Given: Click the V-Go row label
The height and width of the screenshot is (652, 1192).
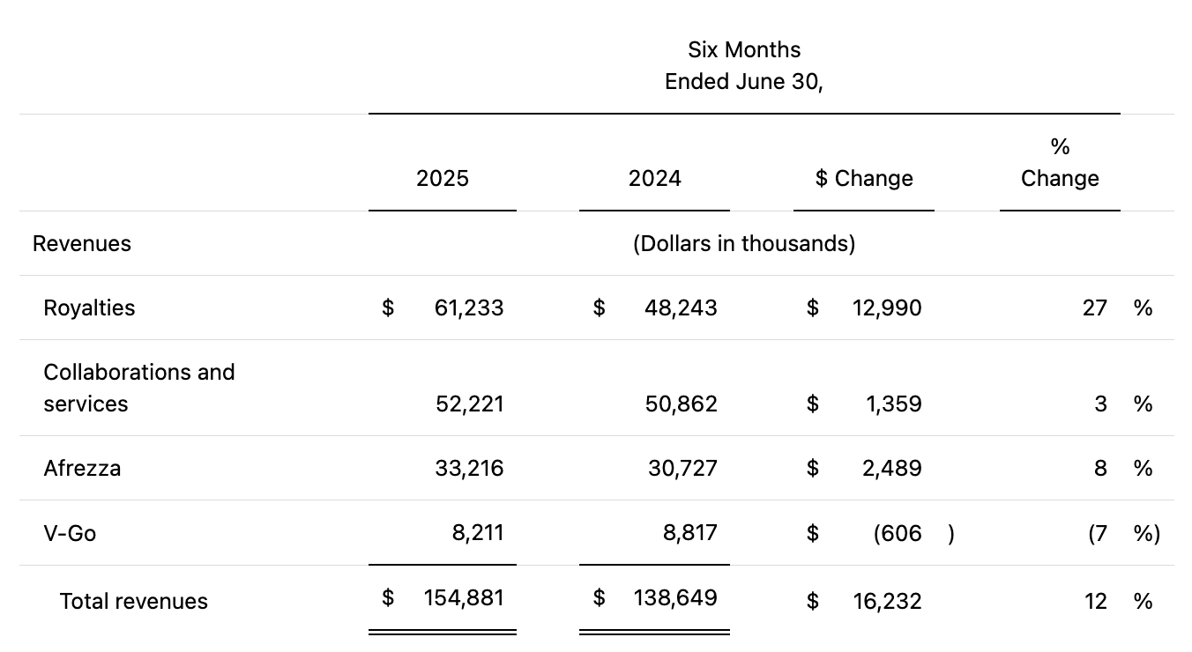Looking at the screenshot, I should pyautogui.click(x=70, y=533).
